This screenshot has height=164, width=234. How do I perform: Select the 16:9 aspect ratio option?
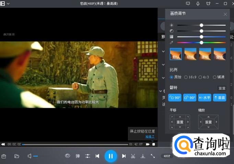(190, 77)
